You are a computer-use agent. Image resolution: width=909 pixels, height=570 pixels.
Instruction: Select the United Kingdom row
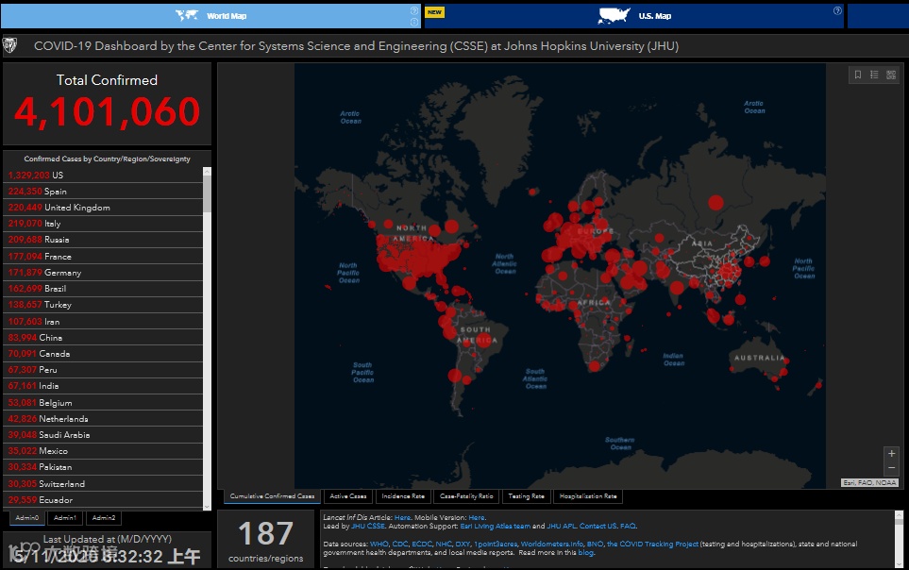(103, 208)
